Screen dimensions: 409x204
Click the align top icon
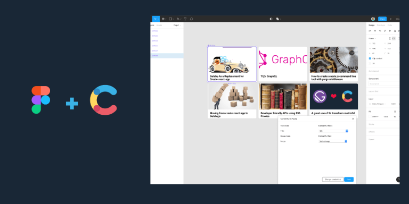click(x=385, y=31)
